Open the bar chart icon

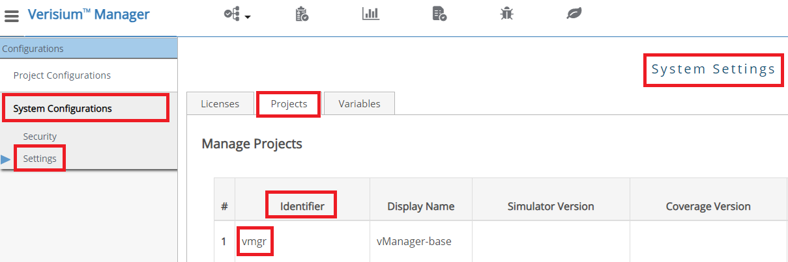coord(371,14)
